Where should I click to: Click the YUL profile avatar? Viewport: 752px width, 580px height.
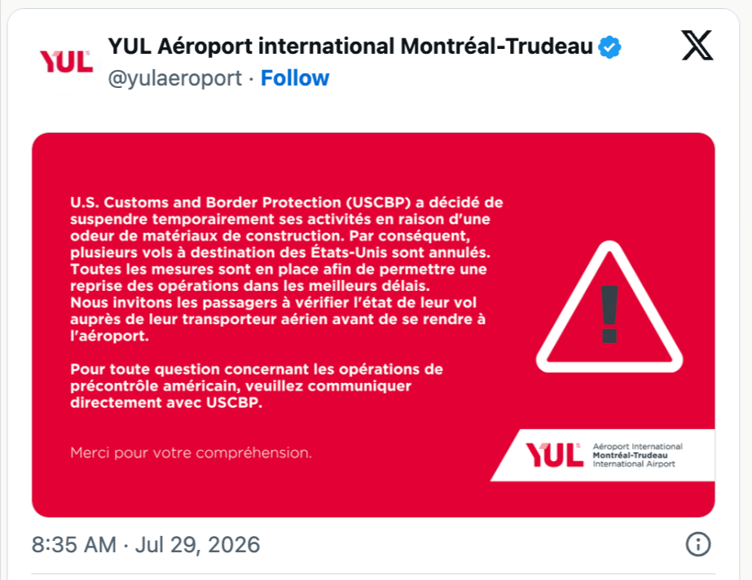pos(66,62)
